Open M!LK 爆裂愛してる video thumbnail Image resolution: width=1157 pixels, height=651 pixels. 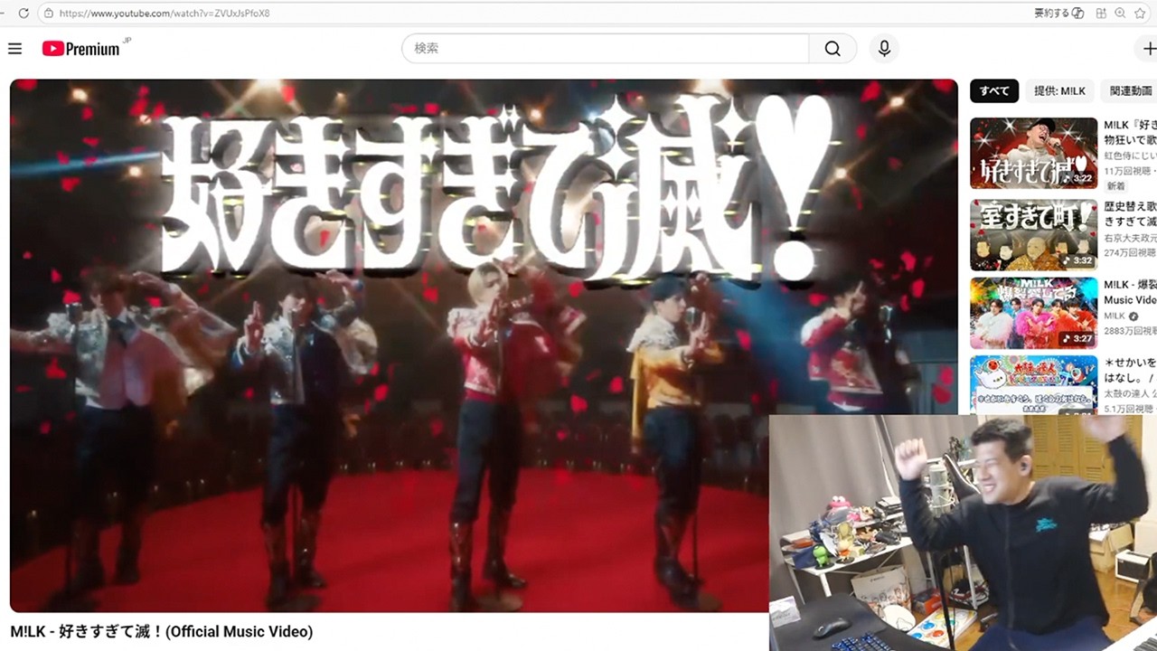pyautogui.click(x=1033, y=313)
